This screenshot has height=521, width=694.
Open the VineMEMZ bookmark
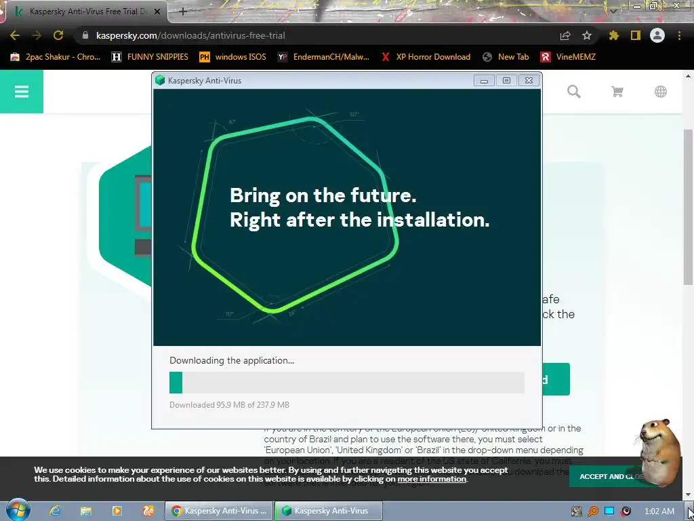[x=568, y=57]
